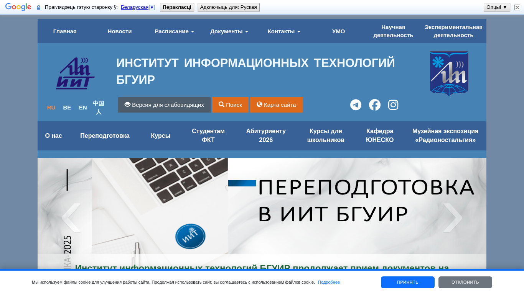Screen dimensions: 524x294
Task: Open the УМО menu item
Action: click(338, 31)
